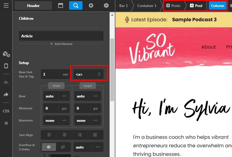The image size is (232, 157).
Task: Edit the Base Height auto field
Action: [x=82, y=96]
